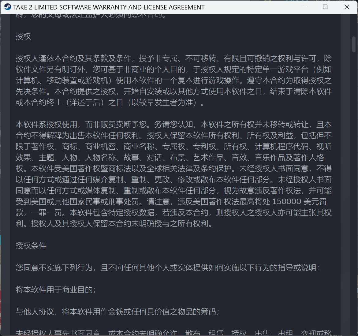This screenshot has width=358, height=336.
Task: Click the line starting 或本合约终止(详述于后)
Action: click(110, 103)
